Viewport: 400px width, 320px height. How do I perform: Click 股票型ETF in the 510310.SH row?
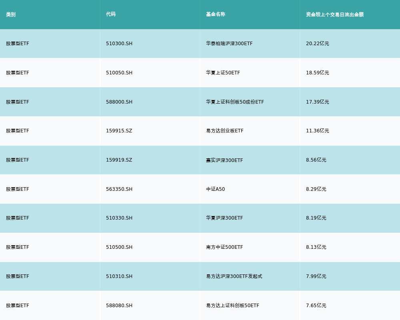point(18,276)
